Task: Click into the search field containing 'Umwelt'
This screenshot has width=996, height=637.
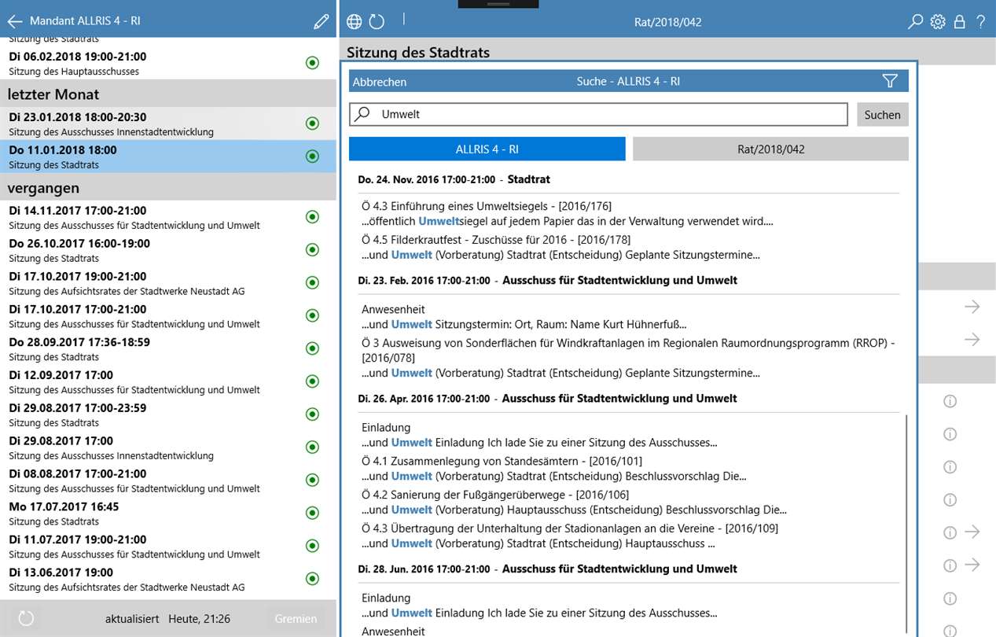Action: (x=598, y=115)
